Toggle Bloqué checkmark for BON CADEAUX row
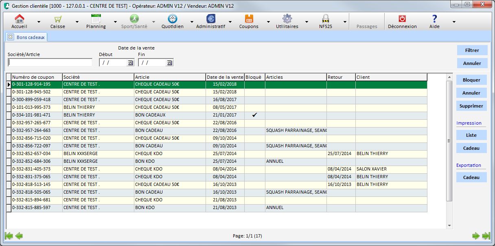 pyautogui.click(x=254, y=115)
